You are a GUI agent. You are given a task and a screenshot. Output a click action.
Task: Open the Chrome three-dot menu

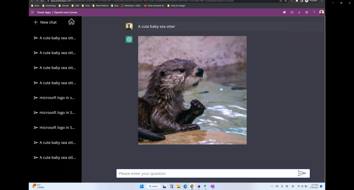click(x=322, y=1)
